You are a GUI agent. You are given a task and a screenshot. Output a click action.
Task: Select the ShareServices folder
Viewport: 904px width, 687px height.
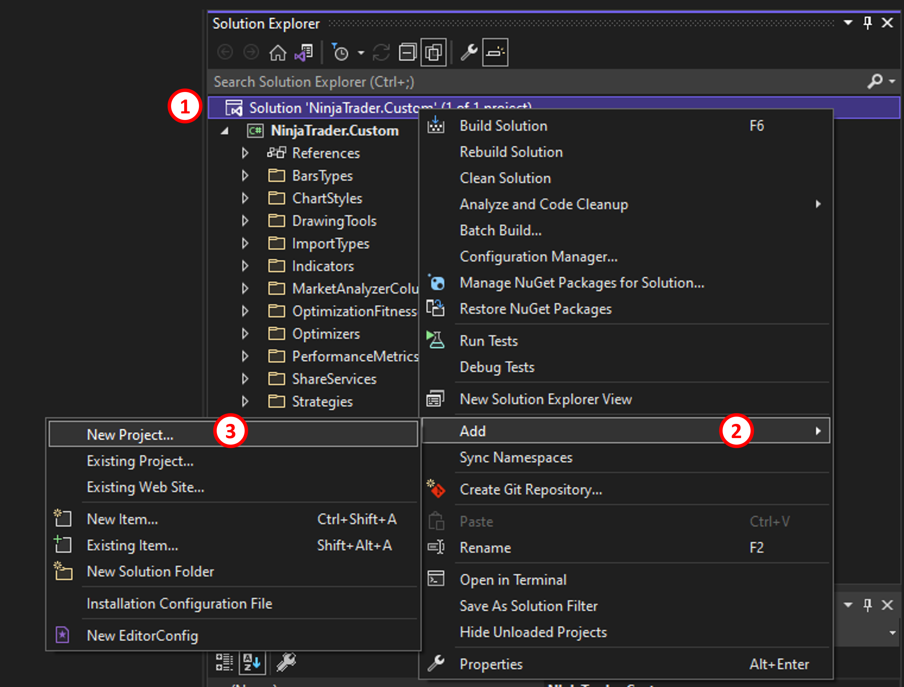click(334, 379)
